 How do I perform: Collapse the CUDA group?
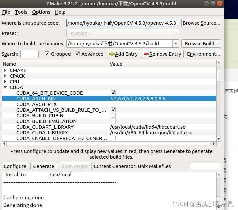pos(5,87)
